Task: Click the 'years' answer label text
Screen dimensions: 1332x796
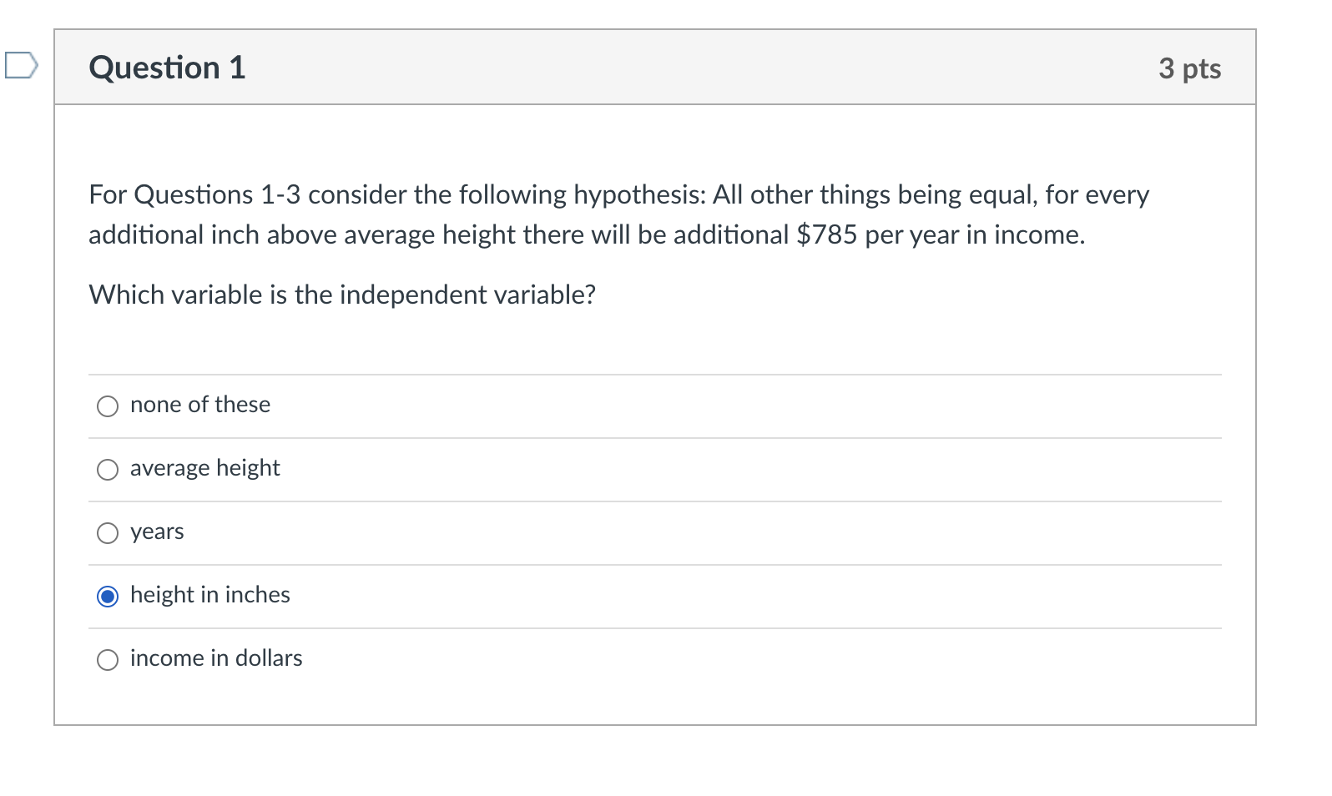Action: pos(157,532)
